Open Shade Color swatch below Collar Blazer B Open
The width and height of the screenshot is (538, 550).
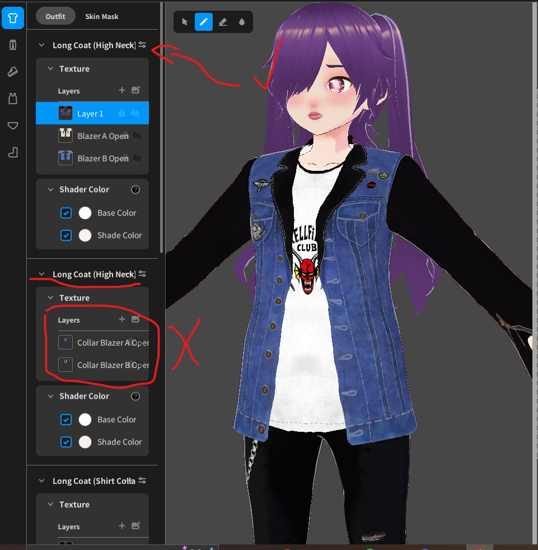click(85, 442)
